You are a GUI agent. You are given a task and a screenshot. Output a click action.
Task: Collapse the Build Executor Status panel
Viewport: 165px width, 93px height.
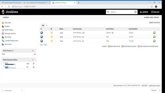(x=33, y=60)
